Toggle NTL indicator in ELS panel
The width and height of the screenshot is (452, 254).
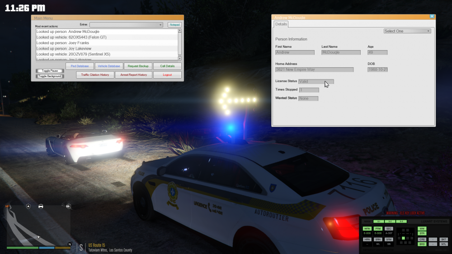(444, 244)
